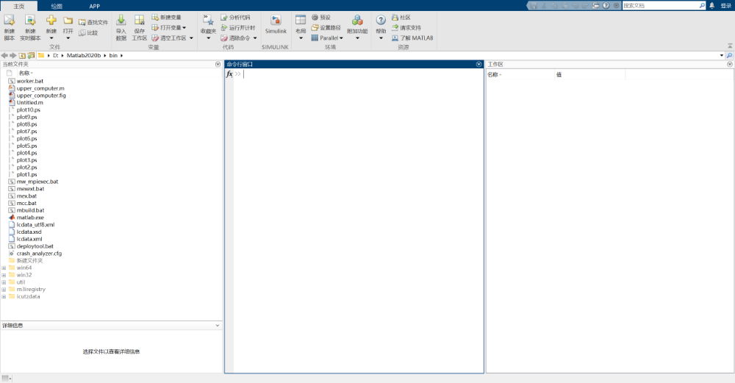The height and width of the screenshot is (383, 735).
Task: Click 设置路径 (Set Path)
Action: coord(326,28)
